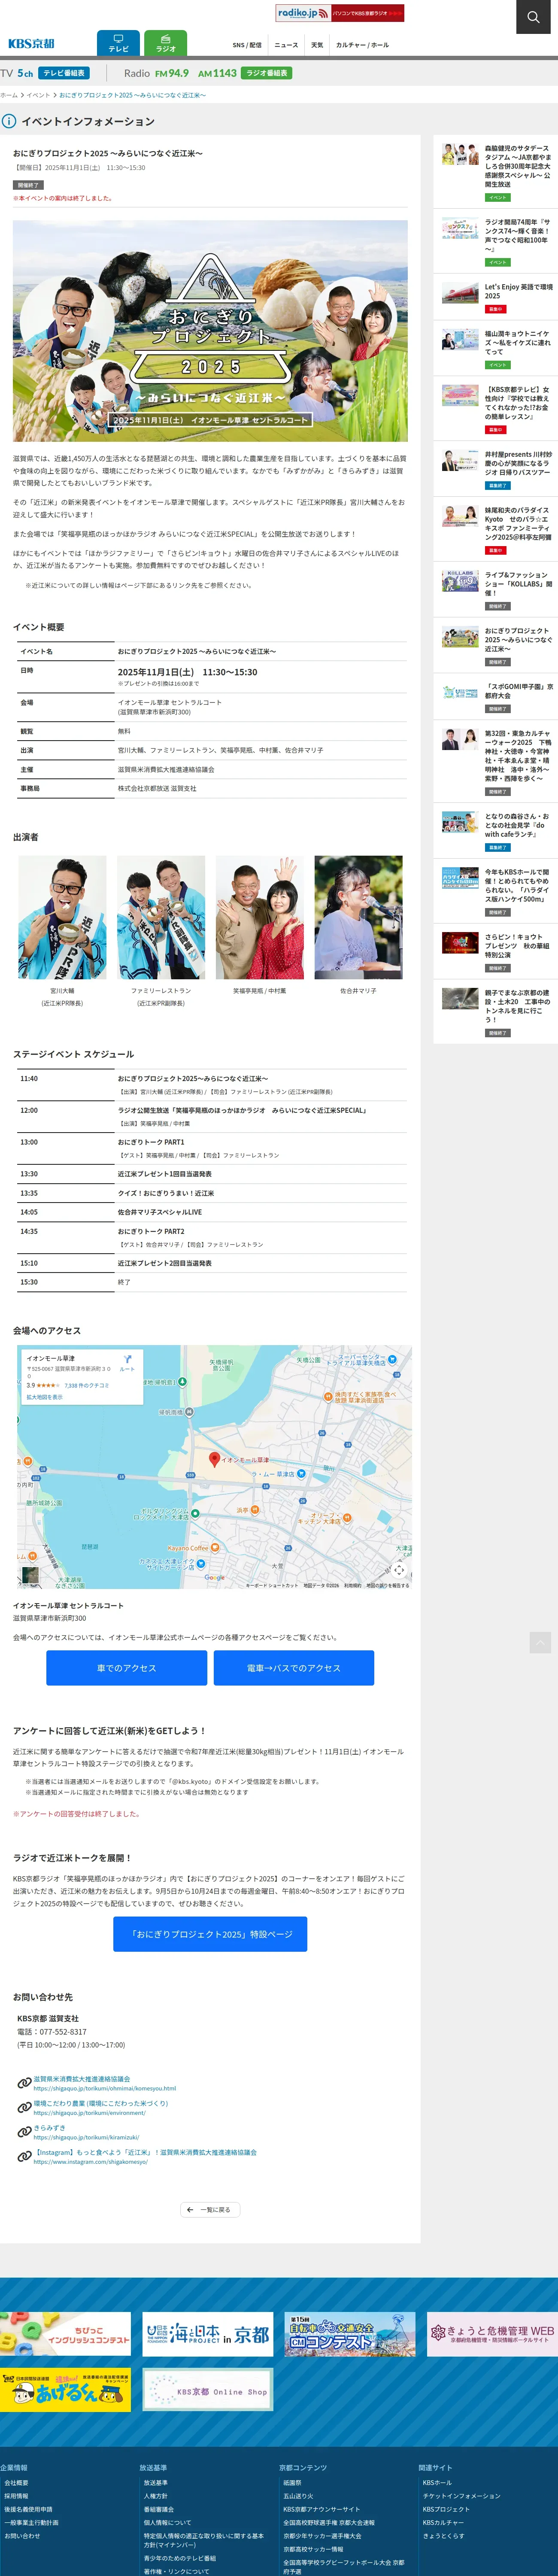Open footer link 番組審議会

(x=158, y=2509)
